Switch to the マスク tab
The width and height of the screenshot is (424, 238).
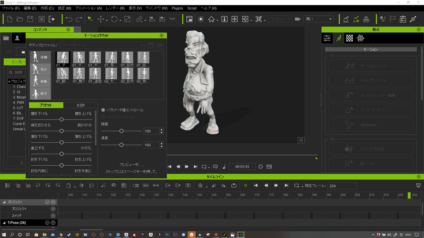(80, 105)
